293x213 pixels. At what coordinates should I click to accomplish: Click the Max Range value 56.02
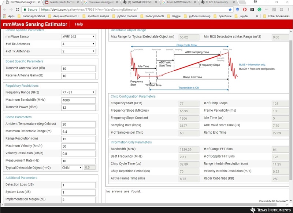click(x=189, y=37)
